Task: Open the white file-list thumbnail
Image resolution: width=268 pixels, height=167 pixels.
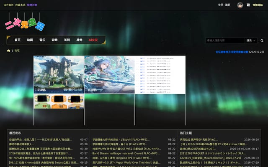Action: (x=160, y=75)
